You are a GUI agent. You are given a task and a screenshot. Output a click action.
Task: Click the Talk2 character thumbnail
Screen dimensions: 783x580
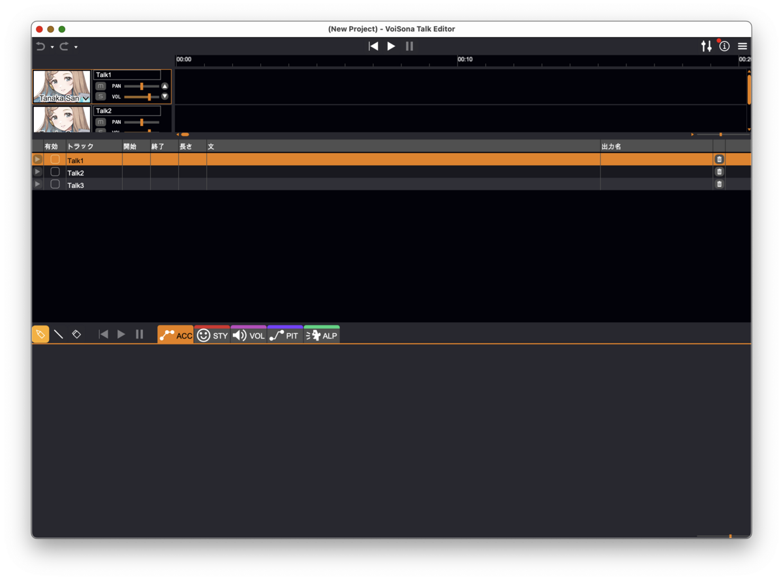pyautogui.click(x=62, y=120)
